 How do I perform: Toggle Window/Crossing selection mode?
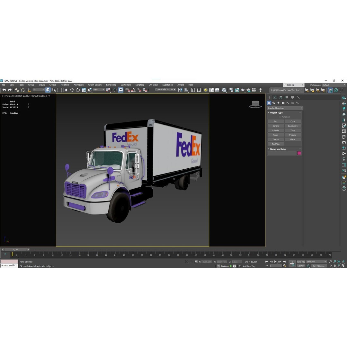click(x=65, y=90)
